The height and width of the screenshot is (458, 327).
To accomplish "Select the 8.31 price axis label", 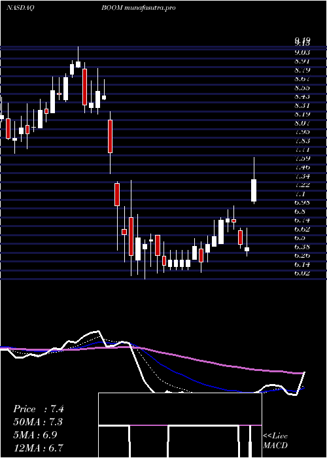I will [x=302, y=105].
